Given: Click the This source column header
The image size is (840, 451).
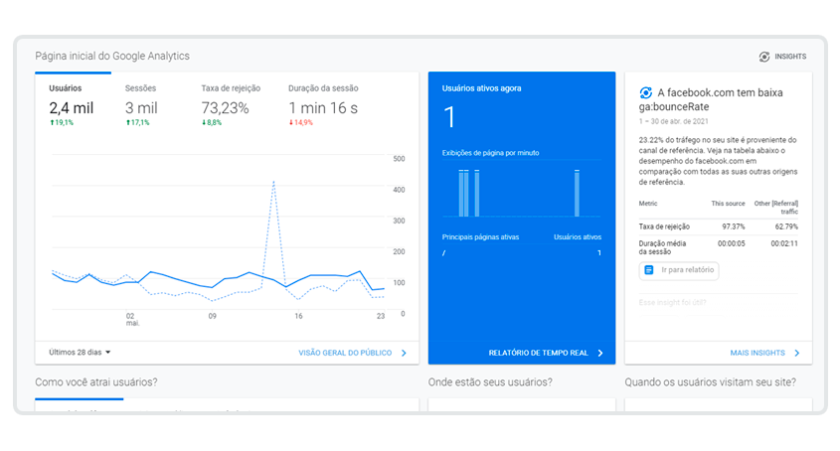Looking at the screenshot, I should (728, 204).
